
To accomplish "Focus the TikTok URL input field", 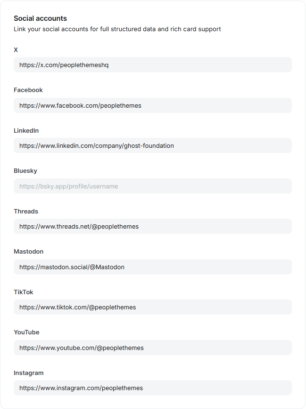I will (x=153, y=307).
